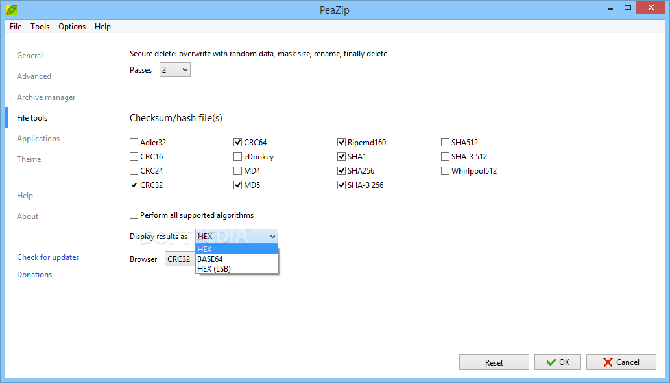Image resolution: width=670 pixels, height=383 pixels.
Task: Open the File menu
Action: pyautogui.click(x=16, y=27)
